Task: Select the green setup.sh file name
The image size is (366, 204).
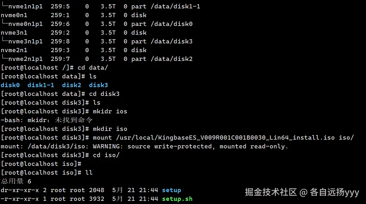Action: coord(177,199)
